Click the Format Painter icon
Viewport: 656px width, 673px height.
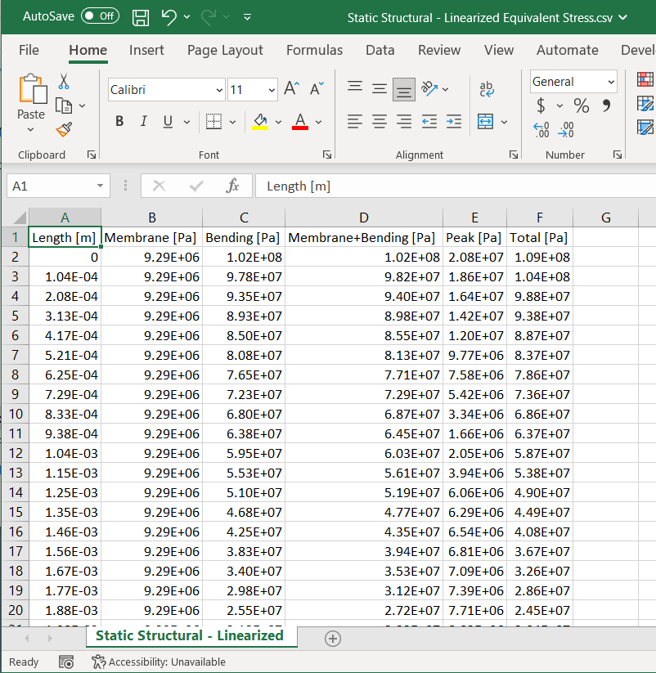click(x=64, y=129)
